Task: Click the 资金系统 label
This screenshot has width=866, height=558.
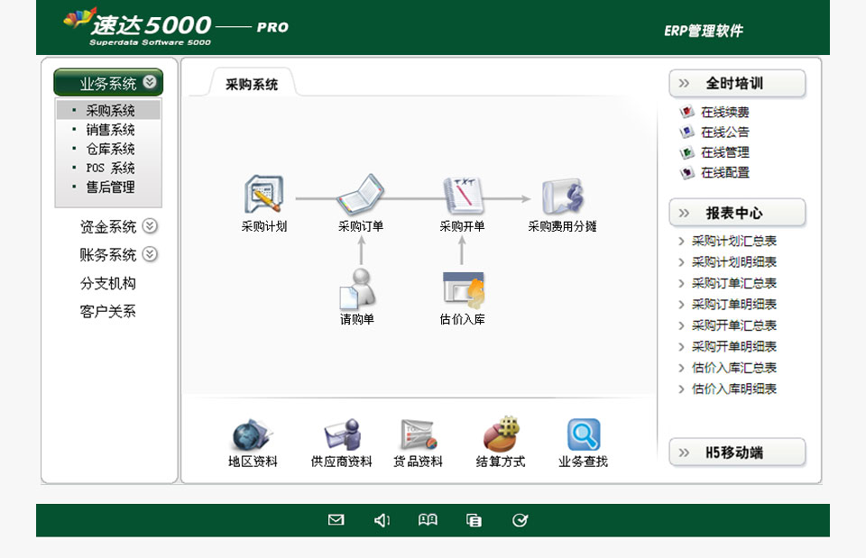Action: click(x=108, y=227)
